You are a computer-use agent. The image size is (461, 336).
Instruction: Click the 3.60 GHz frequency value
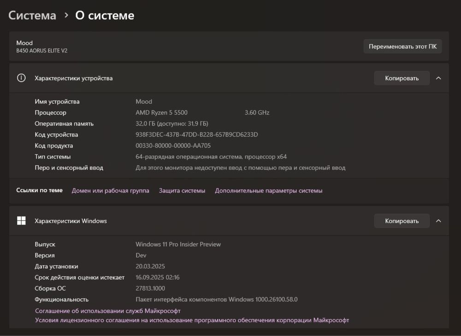[257, 112]
